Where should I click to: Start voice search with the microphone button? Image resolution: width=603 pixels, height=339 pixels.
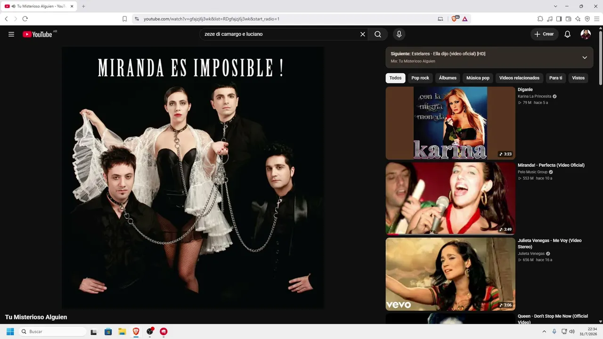[399, 34]
